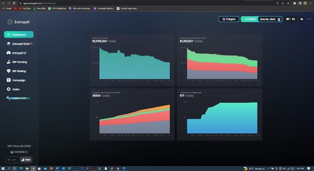Open the taskbar notification center icon

[x=308, y=169]
